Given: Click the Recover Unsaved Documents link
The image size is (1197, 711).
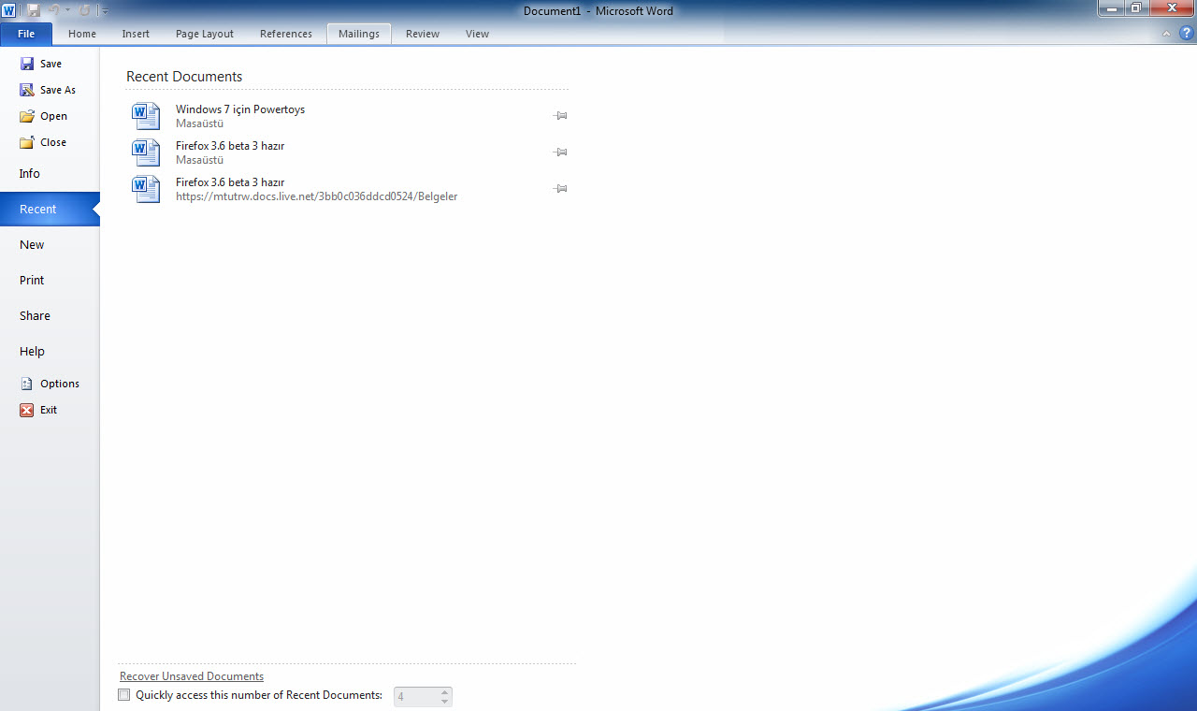Looking at the screenshot, I should pos(192,676).
